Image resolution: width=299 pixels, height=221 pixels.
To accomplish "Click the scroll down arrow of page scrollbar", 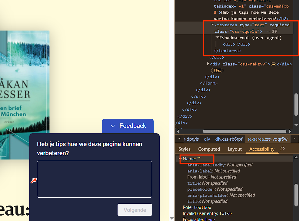I will tap(171, 218).
